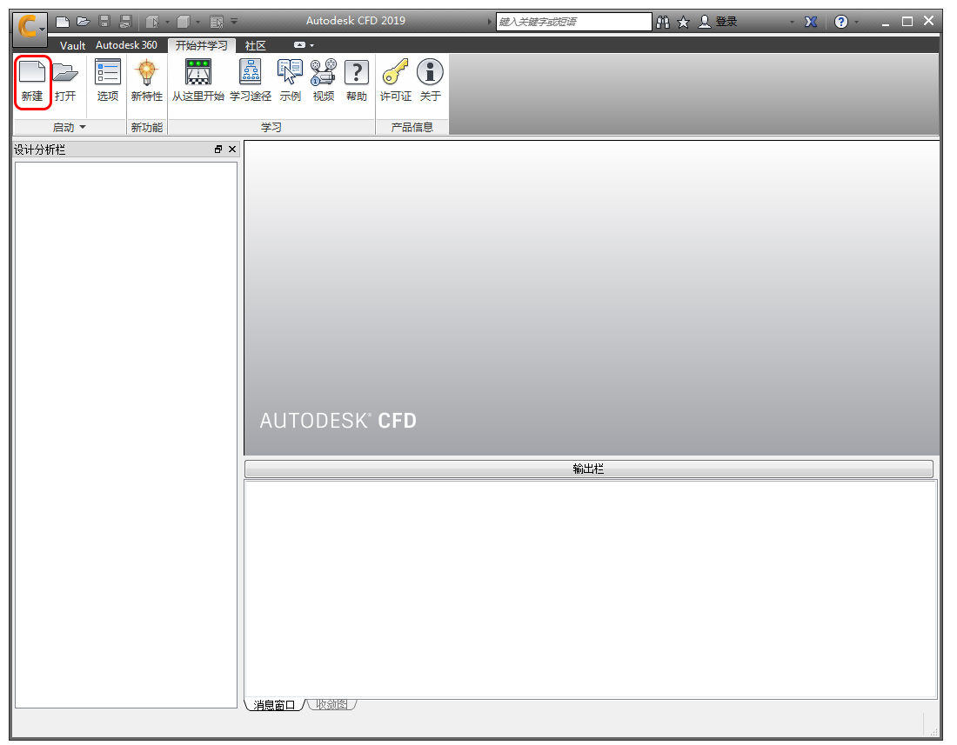This screenshot has width=957, height=745.
Task: Click the title bar help question icon
Action: point(841,22)
